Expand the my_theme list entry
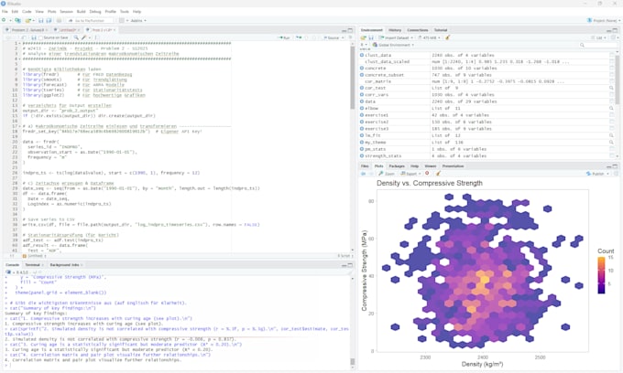 362,142
